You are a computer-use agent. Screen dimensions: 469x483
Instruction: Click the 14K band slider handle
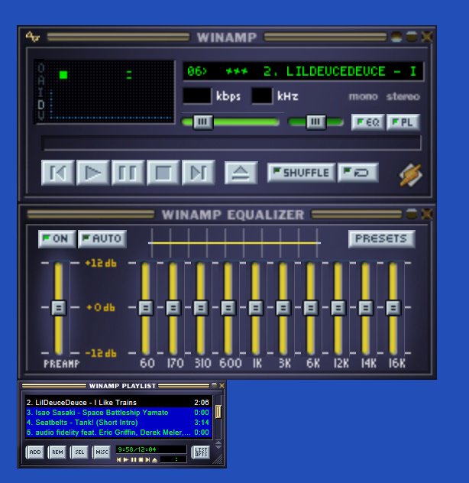(x=366, y=308)
